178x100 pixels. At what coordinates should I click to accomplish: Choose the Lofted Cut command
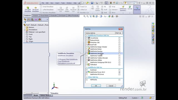[82, 10]
